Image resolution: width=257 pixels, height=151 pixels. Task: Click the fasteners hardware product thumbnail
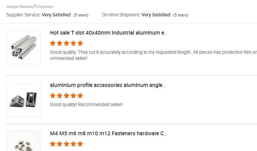pyautogui.click(x=23, y=142)
